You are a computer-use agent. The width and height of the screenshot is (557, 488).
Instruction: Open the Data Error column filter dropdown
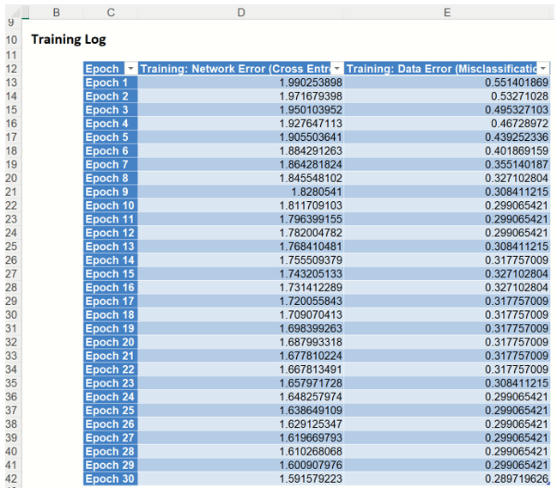542,68
